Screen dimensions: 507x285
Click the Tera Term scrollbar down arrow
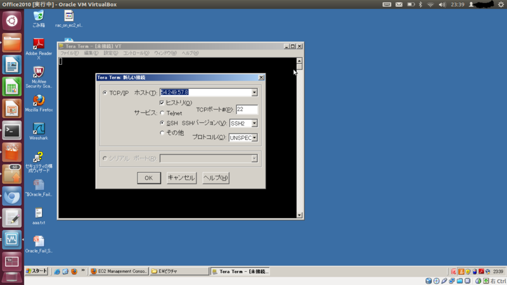[x=299, y=215]
